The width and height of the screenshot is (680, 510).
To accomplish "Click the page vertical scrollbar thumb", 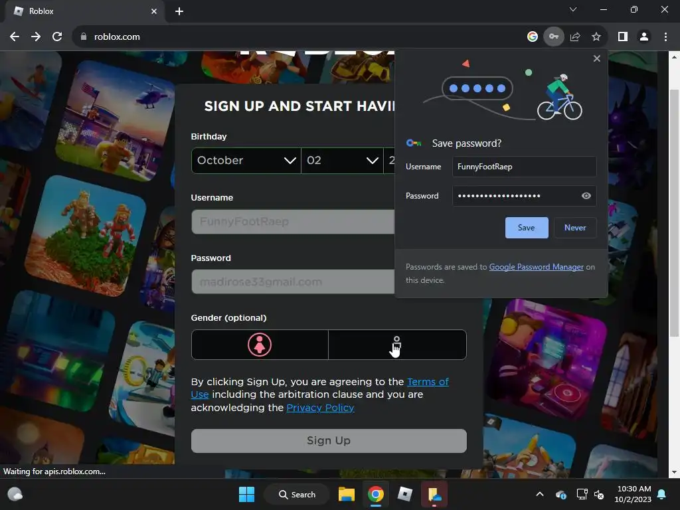I will pyautogui.click(x=673, y=212).
